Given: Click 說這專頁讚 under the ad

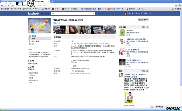Looking at the screenshot, I should click(129, 106).
